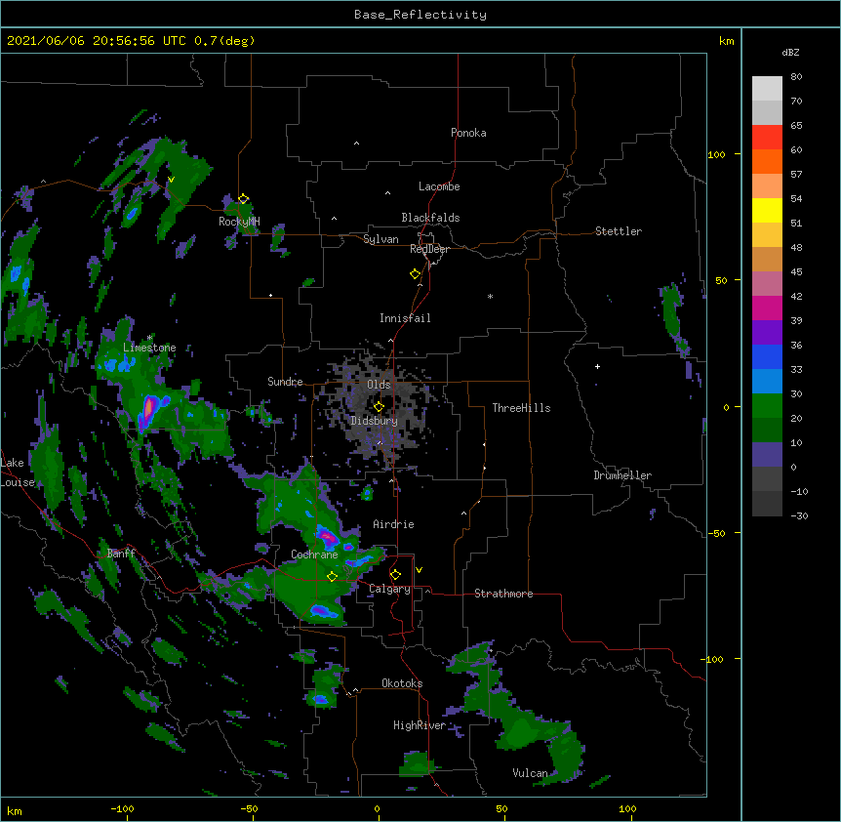
Task: Select the radar site diamond between Olds and Didsbury
Action: (379, 407)
